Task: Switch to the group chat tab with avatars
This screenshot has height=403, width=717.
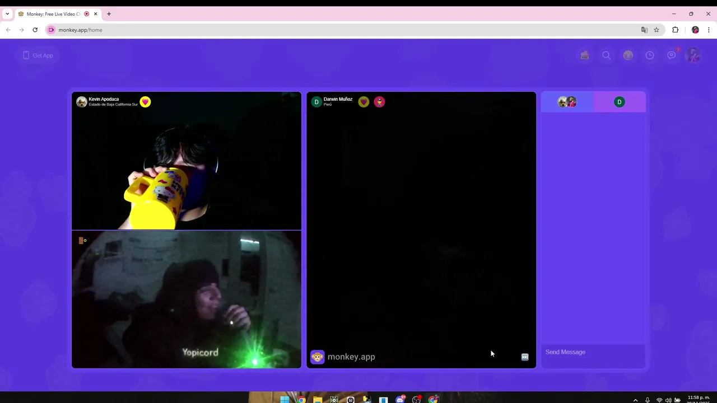Action: tap(567, 102)
